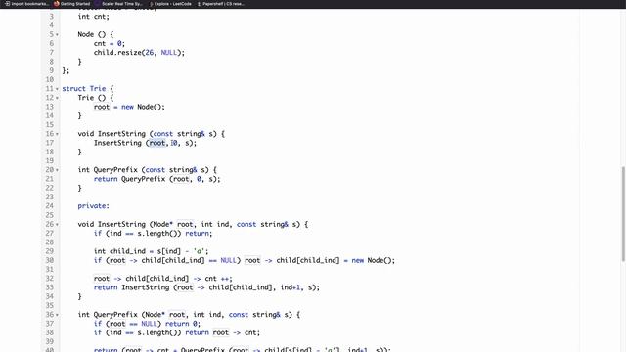626x352 pixels.
Task: Open the Scaler Real Time bookmark
Action: click(118, 4)
